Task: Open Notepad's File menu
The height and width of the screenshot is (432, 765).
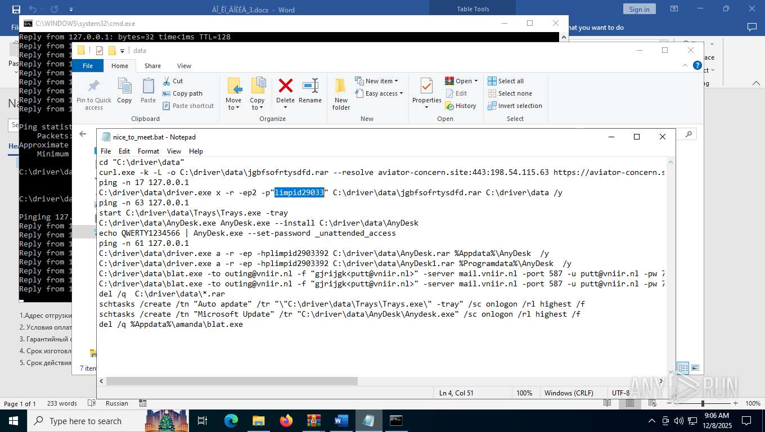Action: tap(106, 151)
